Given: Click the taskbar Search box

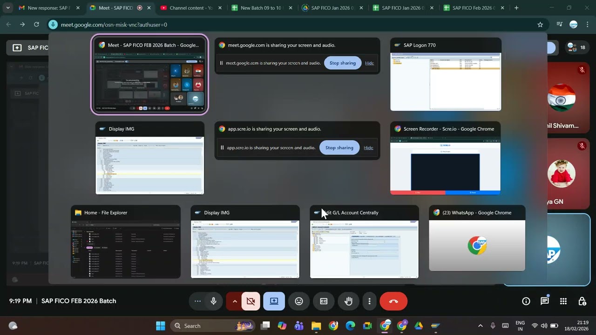Looking at the screenshot, I should click(213, 326).
